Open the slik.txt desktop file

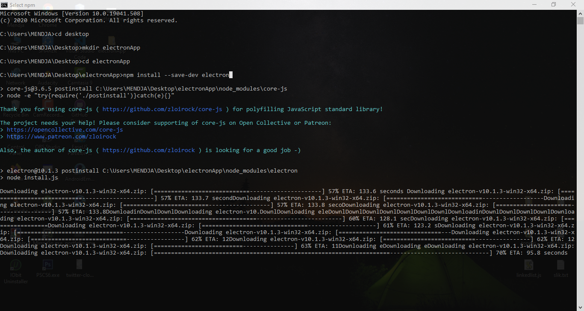[560, 264]
